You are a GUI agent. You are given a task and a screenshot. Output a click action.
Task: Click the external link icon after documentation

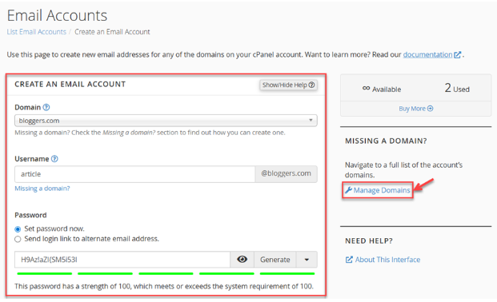pos(457,55)
